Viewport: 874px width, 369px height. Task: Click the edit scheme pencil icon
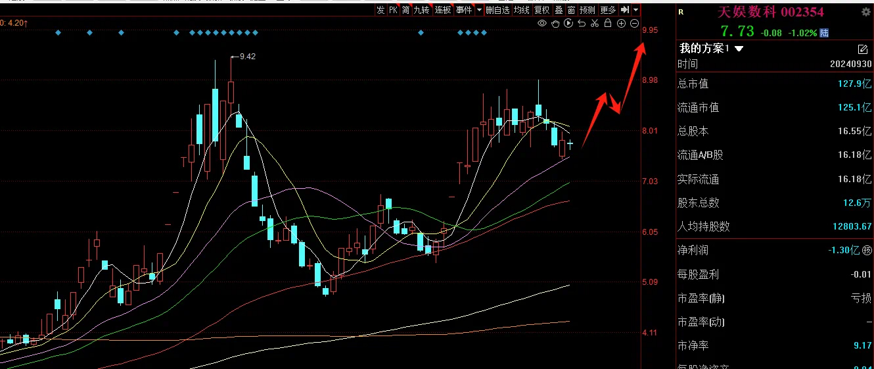(863, 49)
